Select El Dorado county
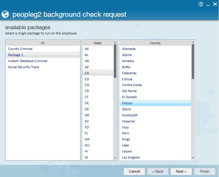Screen dimensions: 219x177 point(155,97)
